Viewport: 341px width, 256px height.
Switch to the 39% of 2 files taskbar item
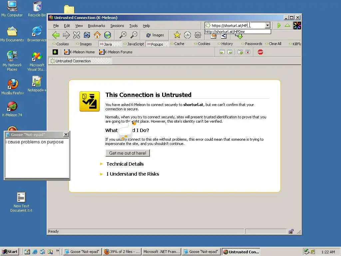point(122,252)
